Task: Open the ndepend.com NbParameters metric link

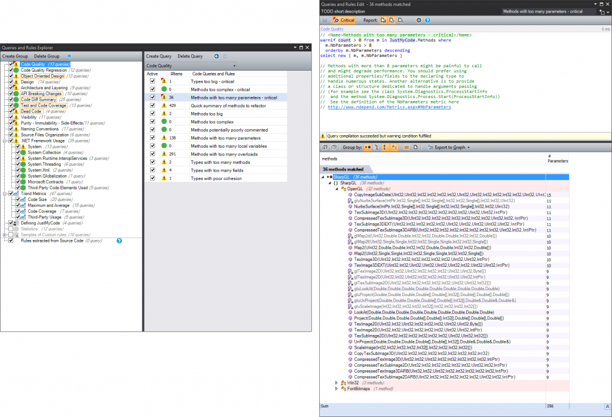Action: (x=389, y=107)
